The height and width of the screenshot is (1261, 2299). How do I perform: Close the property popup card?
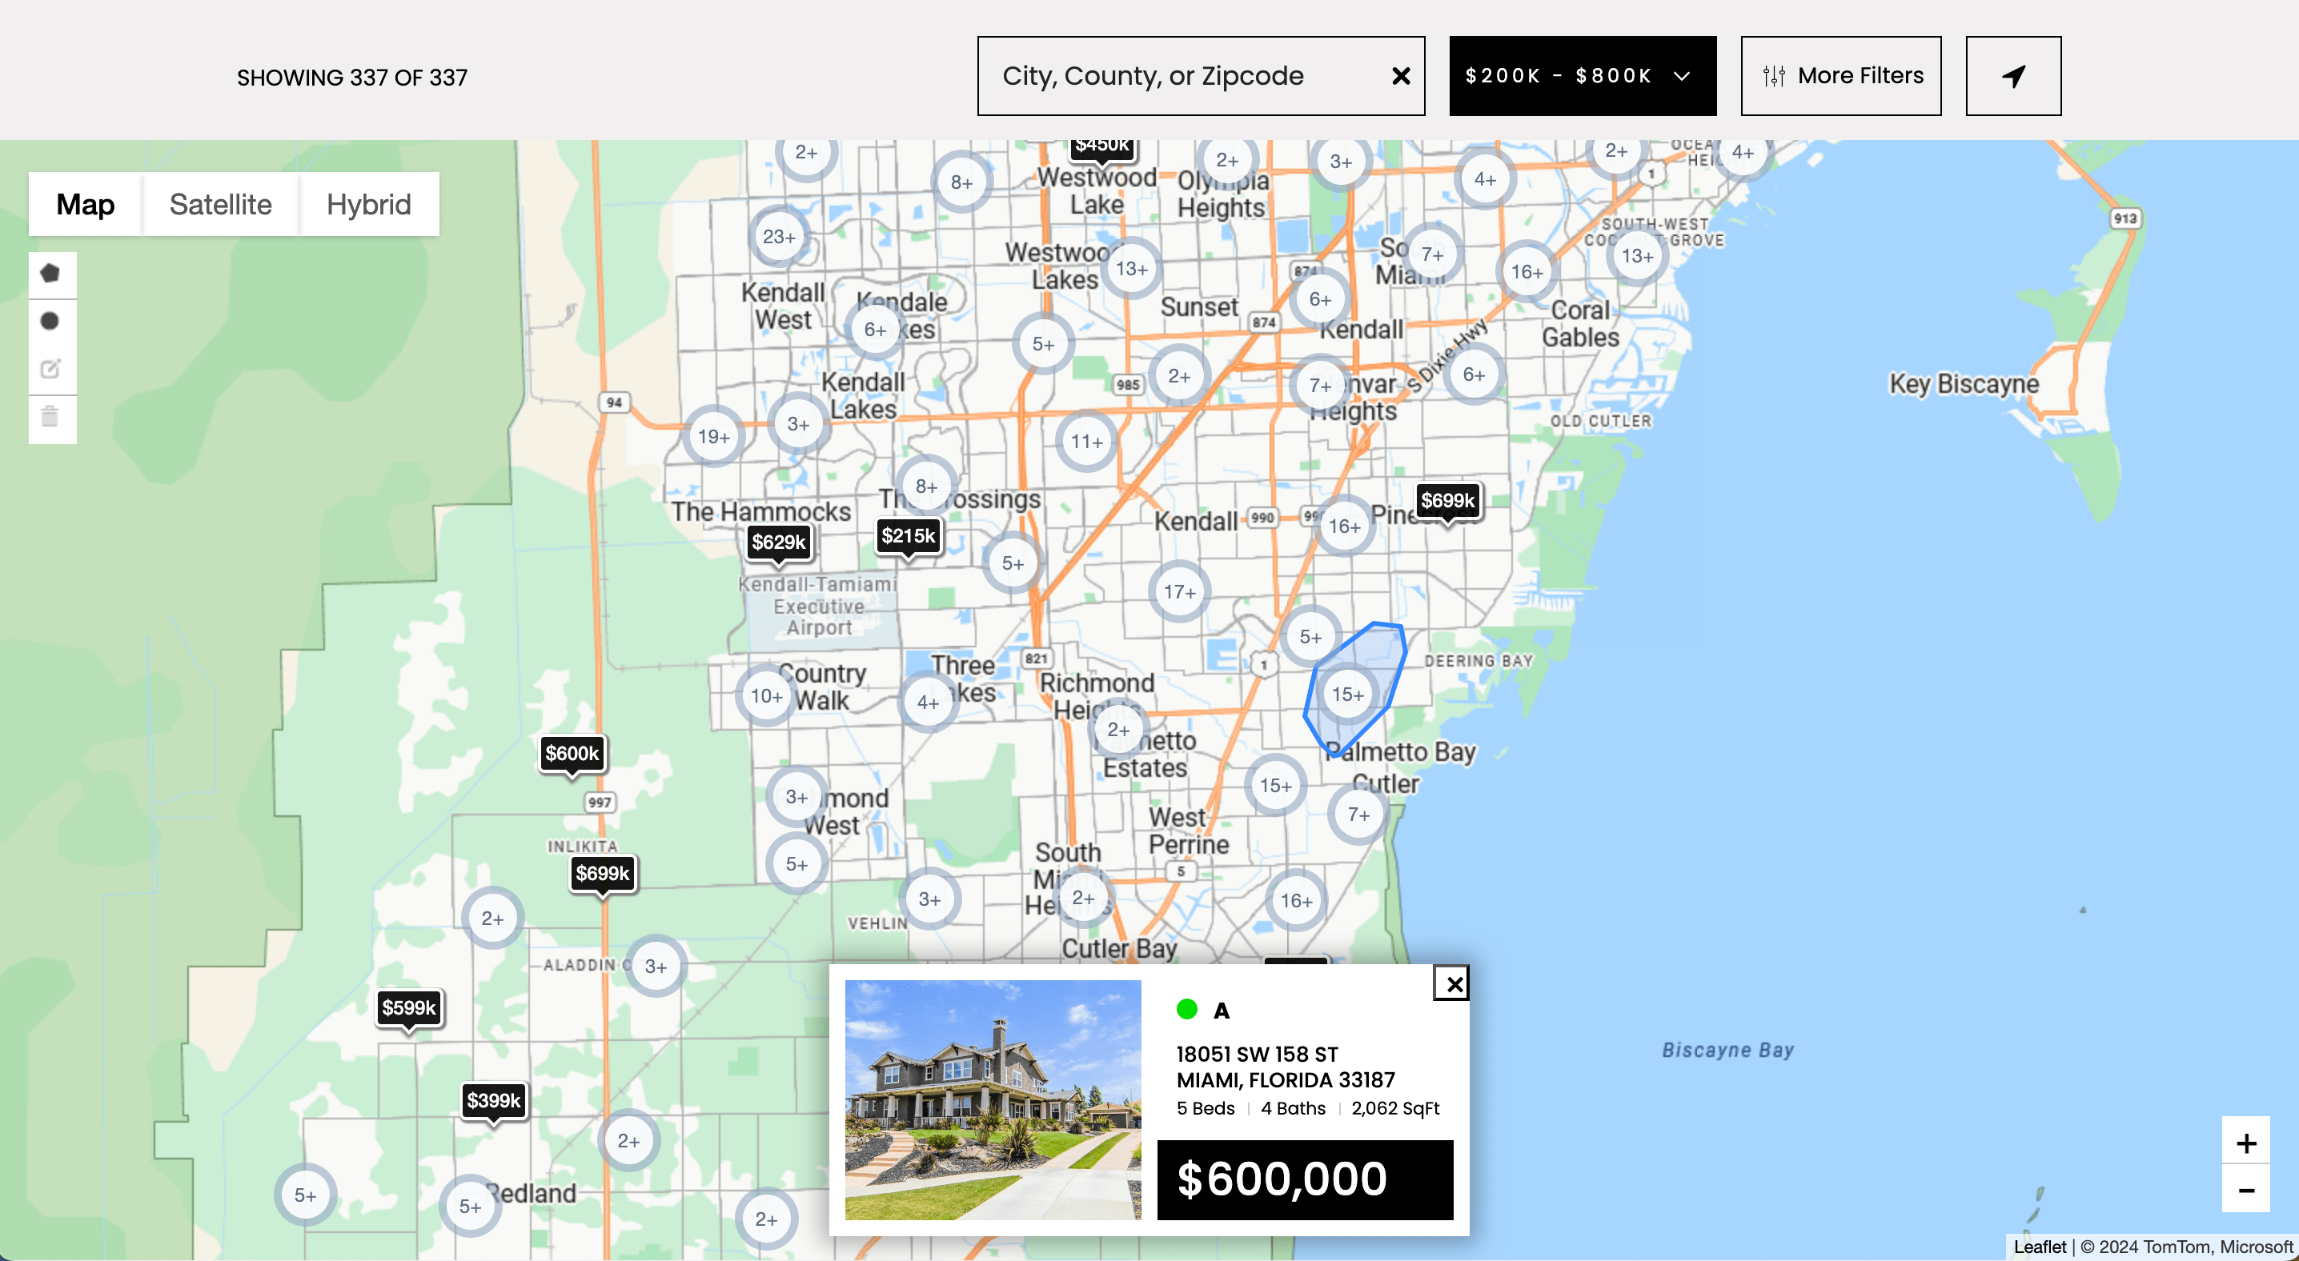1454,983
